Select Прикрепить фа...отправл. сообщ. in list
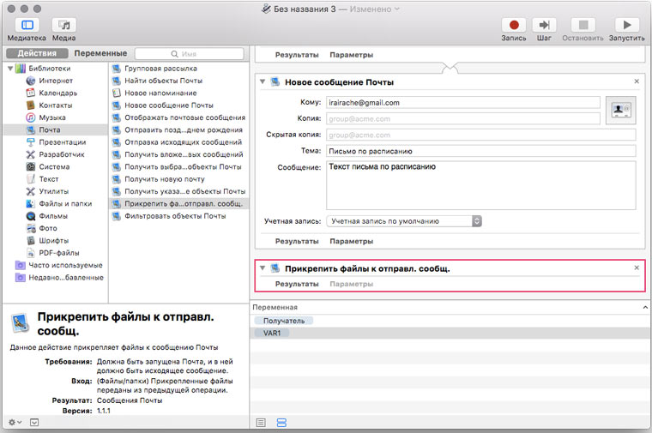652x433 pixels. pos(179,203)
